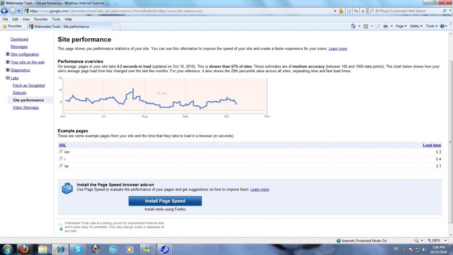Open the Messages link
Viewport: 453px width, 255px height.
click(19, 47)
